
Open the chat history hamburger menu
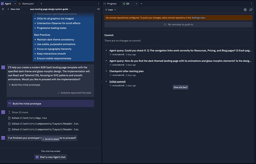[x=3, y=9]
